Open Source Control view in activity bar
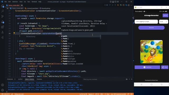The image size is (169, 95). (x=2, y=16)
